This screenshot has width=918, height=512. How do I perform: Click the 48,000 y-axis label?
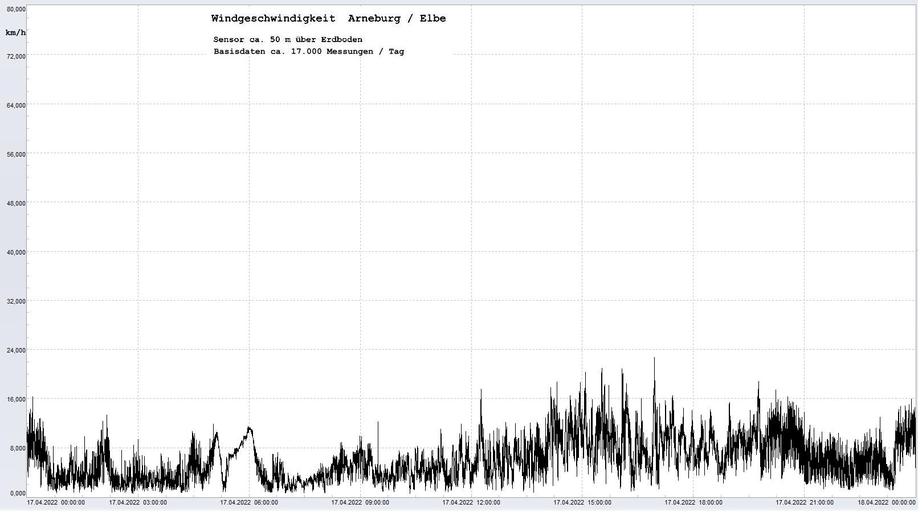(16, 203)
